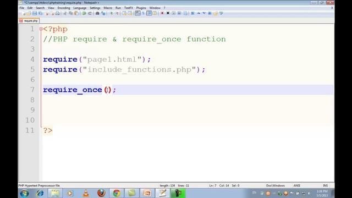Open the View menu

coord(51,8)
